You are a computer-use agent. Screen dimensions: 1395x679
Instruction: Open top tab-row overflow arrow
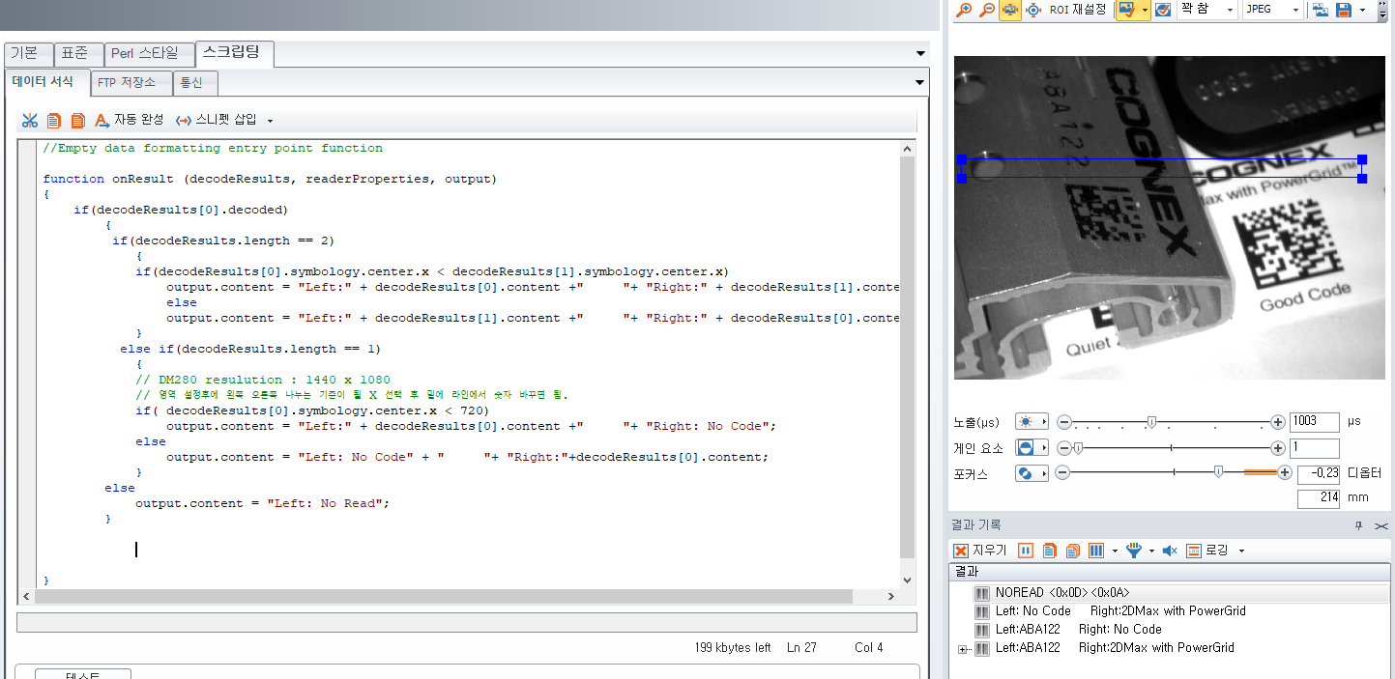[x=920, y=53]
